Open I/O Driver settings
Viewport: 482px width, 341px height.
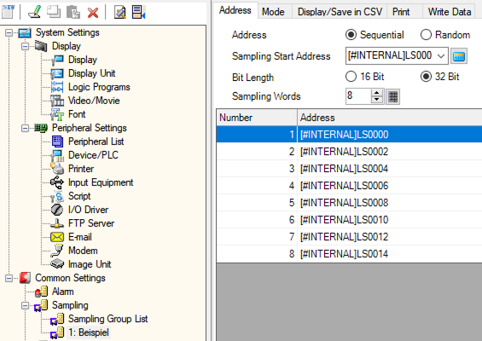point(88,210)
